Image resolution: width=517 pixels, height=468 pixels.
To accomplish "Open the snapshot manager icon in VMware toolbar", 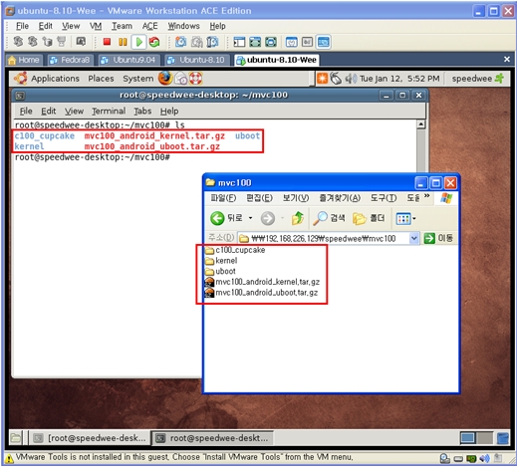I will [x=212, y=42].
